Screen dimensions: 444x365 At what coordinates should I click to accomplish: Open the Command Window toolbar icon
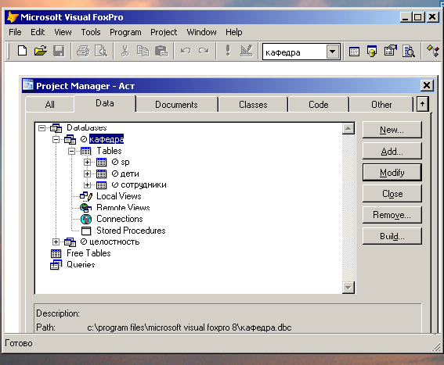(x=354, y=52)
